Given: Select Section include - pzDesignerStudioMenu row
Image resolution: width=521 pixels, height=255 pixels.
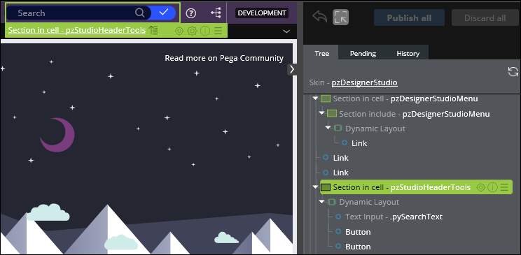Looking at the screenshot, I should click(414, 114).
